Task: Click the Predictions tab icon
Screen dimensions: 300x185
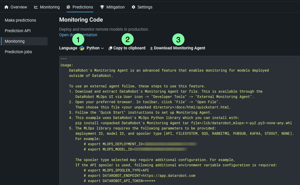Action: (68, 7)
